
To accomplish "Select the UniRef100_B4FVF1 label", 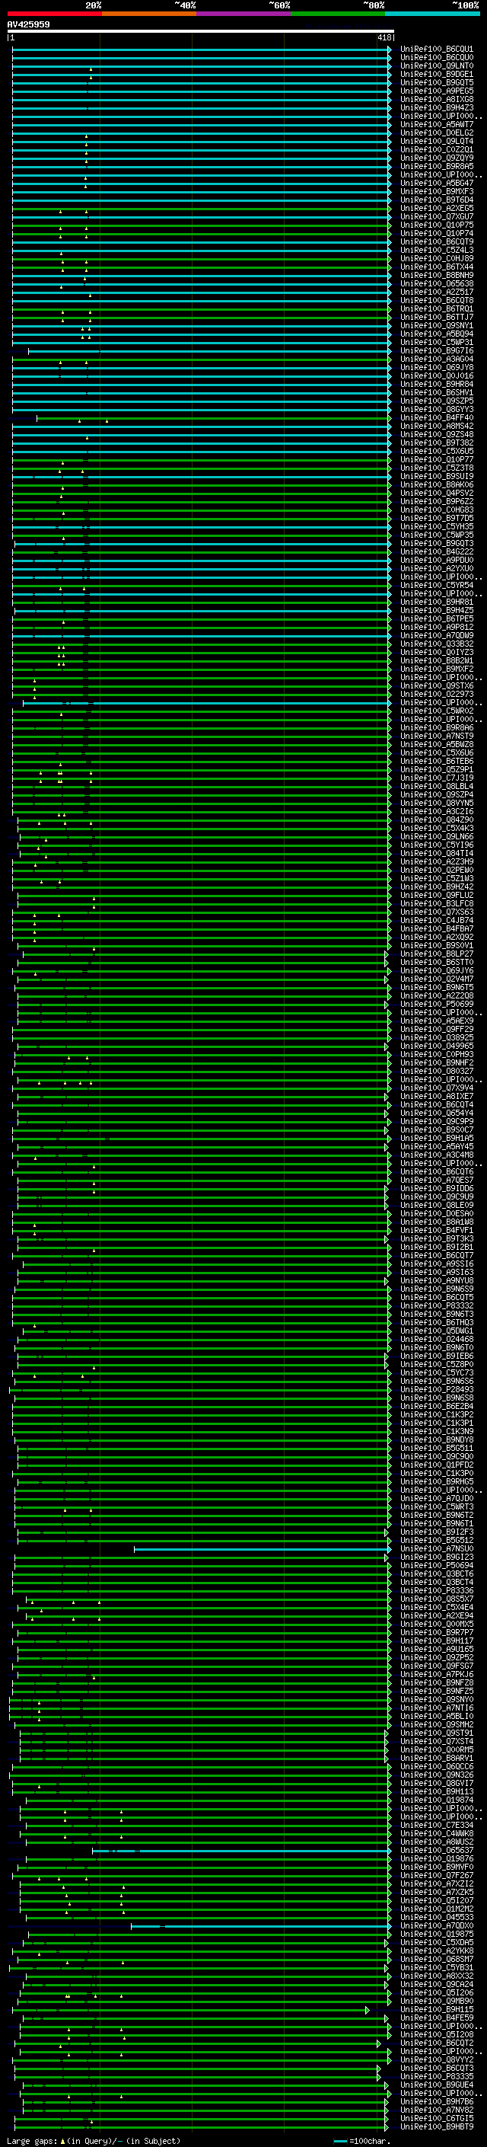I will pyautogui.click(x=436, y=1231).
